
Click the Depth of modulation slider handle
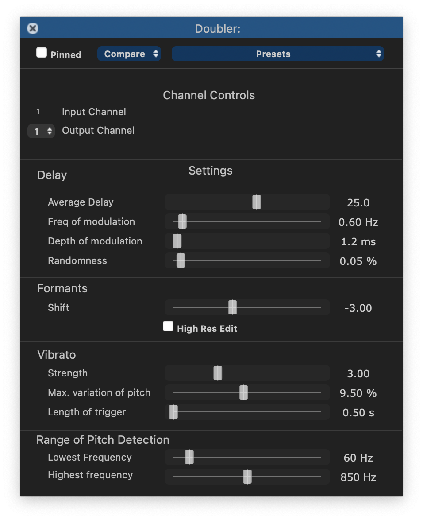pyautogui.click(x=177, y=241)
